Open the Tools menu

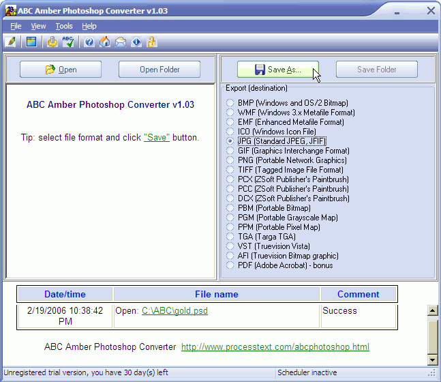(64, 26)
